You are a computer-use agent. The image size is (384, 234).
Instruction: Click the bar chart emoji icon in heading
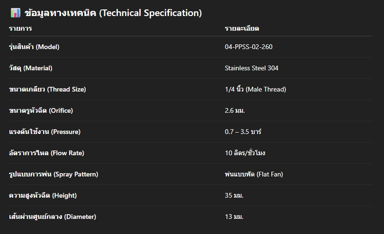(15, 13)
